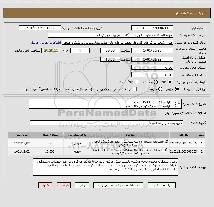This screenshot has height=207, width=214.
Task: Click the delivery city field تهران
Action: pyautogui.click(x=152, y=74)
